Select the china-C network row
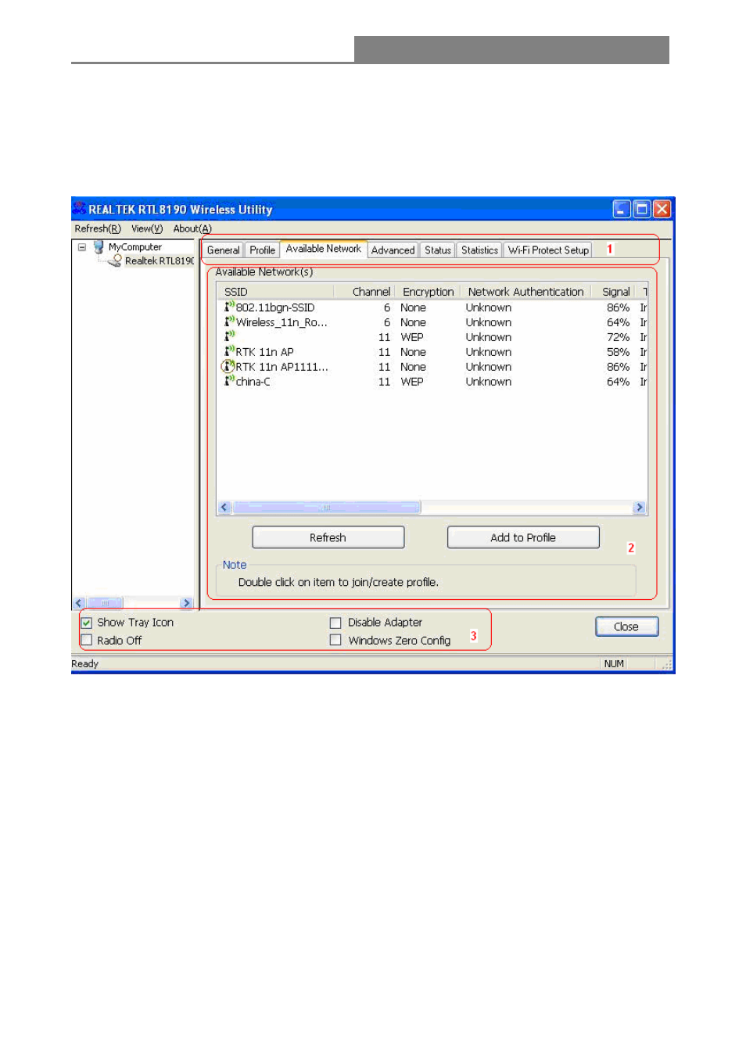This screenshot has height=1056, width=746. pos(432,382)
